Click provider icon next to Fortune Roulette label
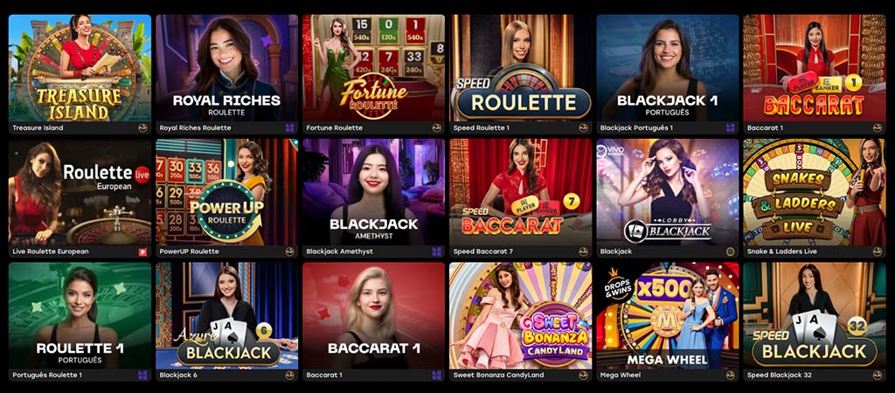Viewport: 895px width, 393px height. coord(437,128)
